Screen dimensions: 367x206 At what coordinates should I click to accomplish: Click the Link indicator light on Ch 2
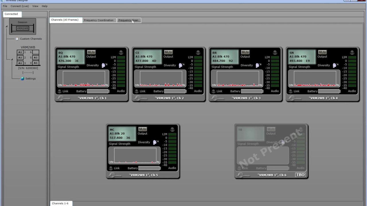point(136,91)
